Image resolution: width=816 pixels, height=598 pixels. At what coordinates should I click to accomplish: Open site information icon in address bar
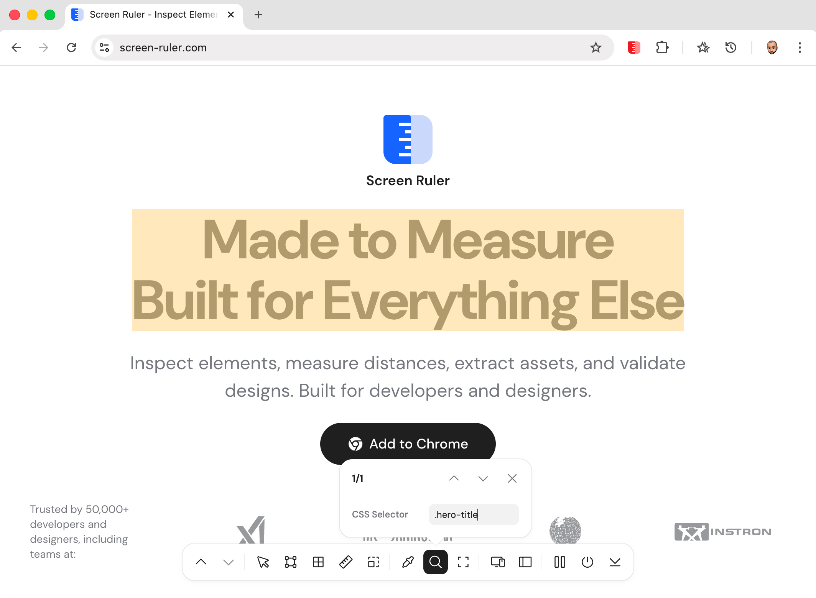tap(104, 48)
